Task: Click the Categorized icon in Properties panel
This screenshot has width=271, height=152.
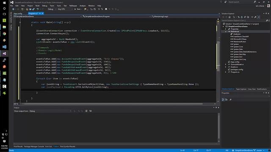Action: (x=223, y=100)
